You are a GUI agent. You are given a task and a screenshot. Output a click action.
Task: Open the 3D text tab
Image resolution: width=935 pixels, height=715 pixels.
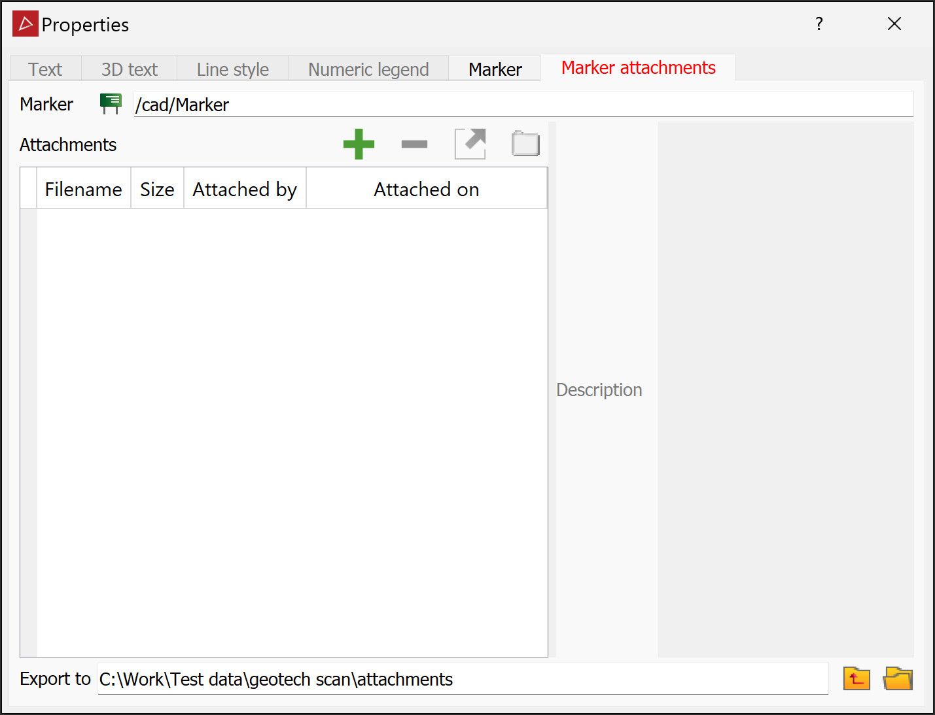[129, 69]
